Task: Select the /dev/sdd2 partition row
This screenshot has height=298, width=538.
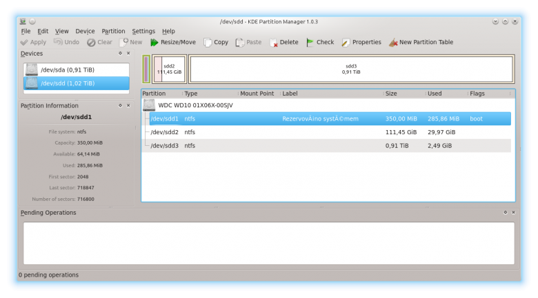Action: 330,132
